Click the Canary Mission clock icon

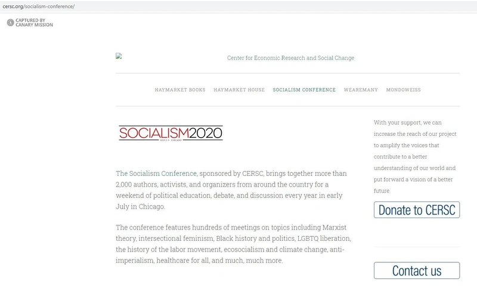tap(10, 23)
